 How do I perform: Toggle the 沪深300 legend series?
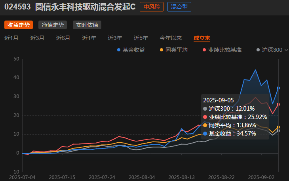coord(270,50)
